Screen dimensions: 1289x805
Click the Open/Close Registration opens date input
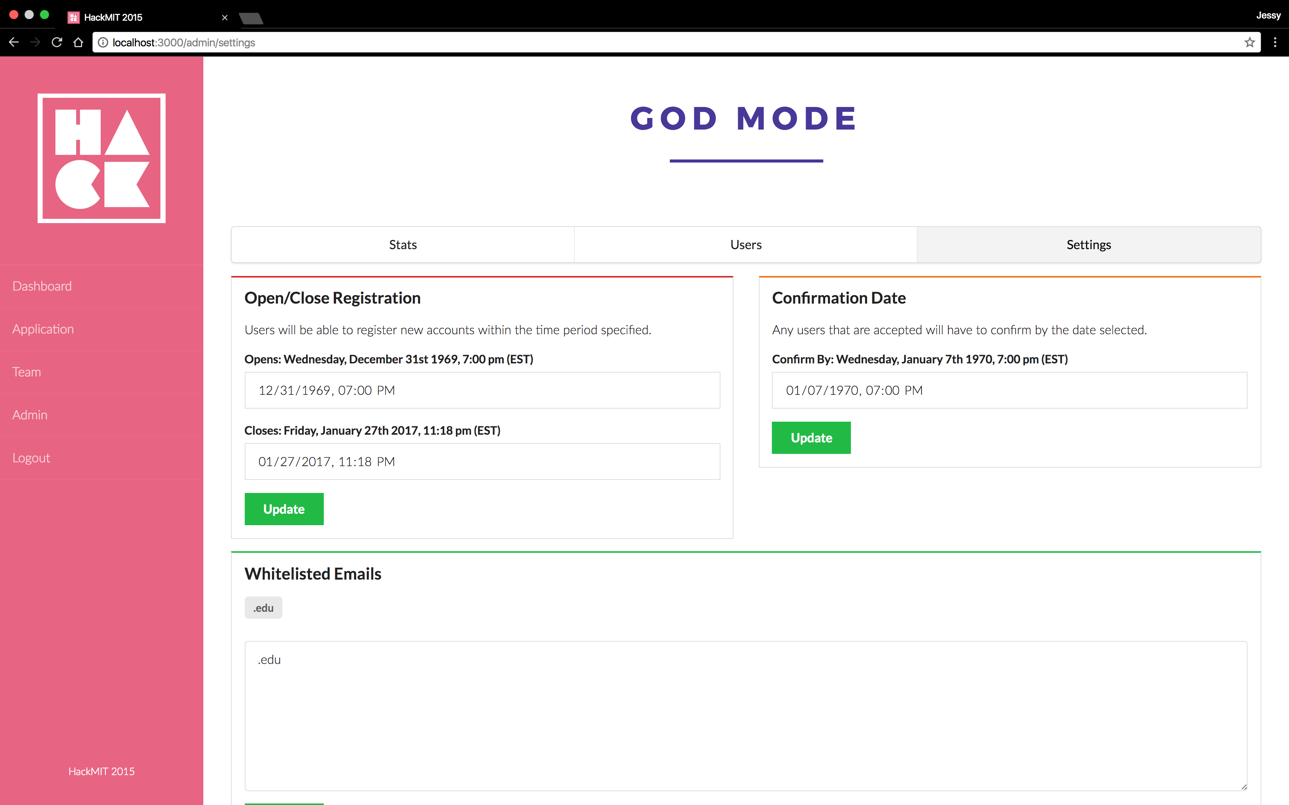(481, 389)
